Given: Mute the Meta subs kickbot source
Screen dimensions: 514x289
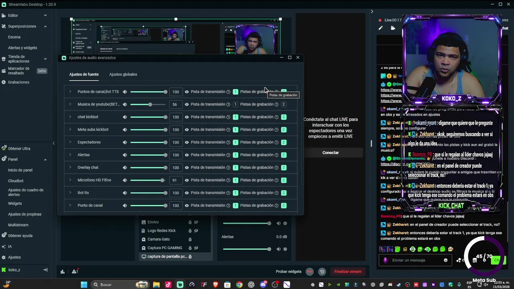Looking at the screenshot, I should click(125, 130).
